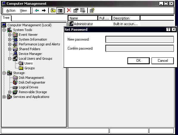
Task: Go back with the left arrow icon
Action: pos(37,10)
